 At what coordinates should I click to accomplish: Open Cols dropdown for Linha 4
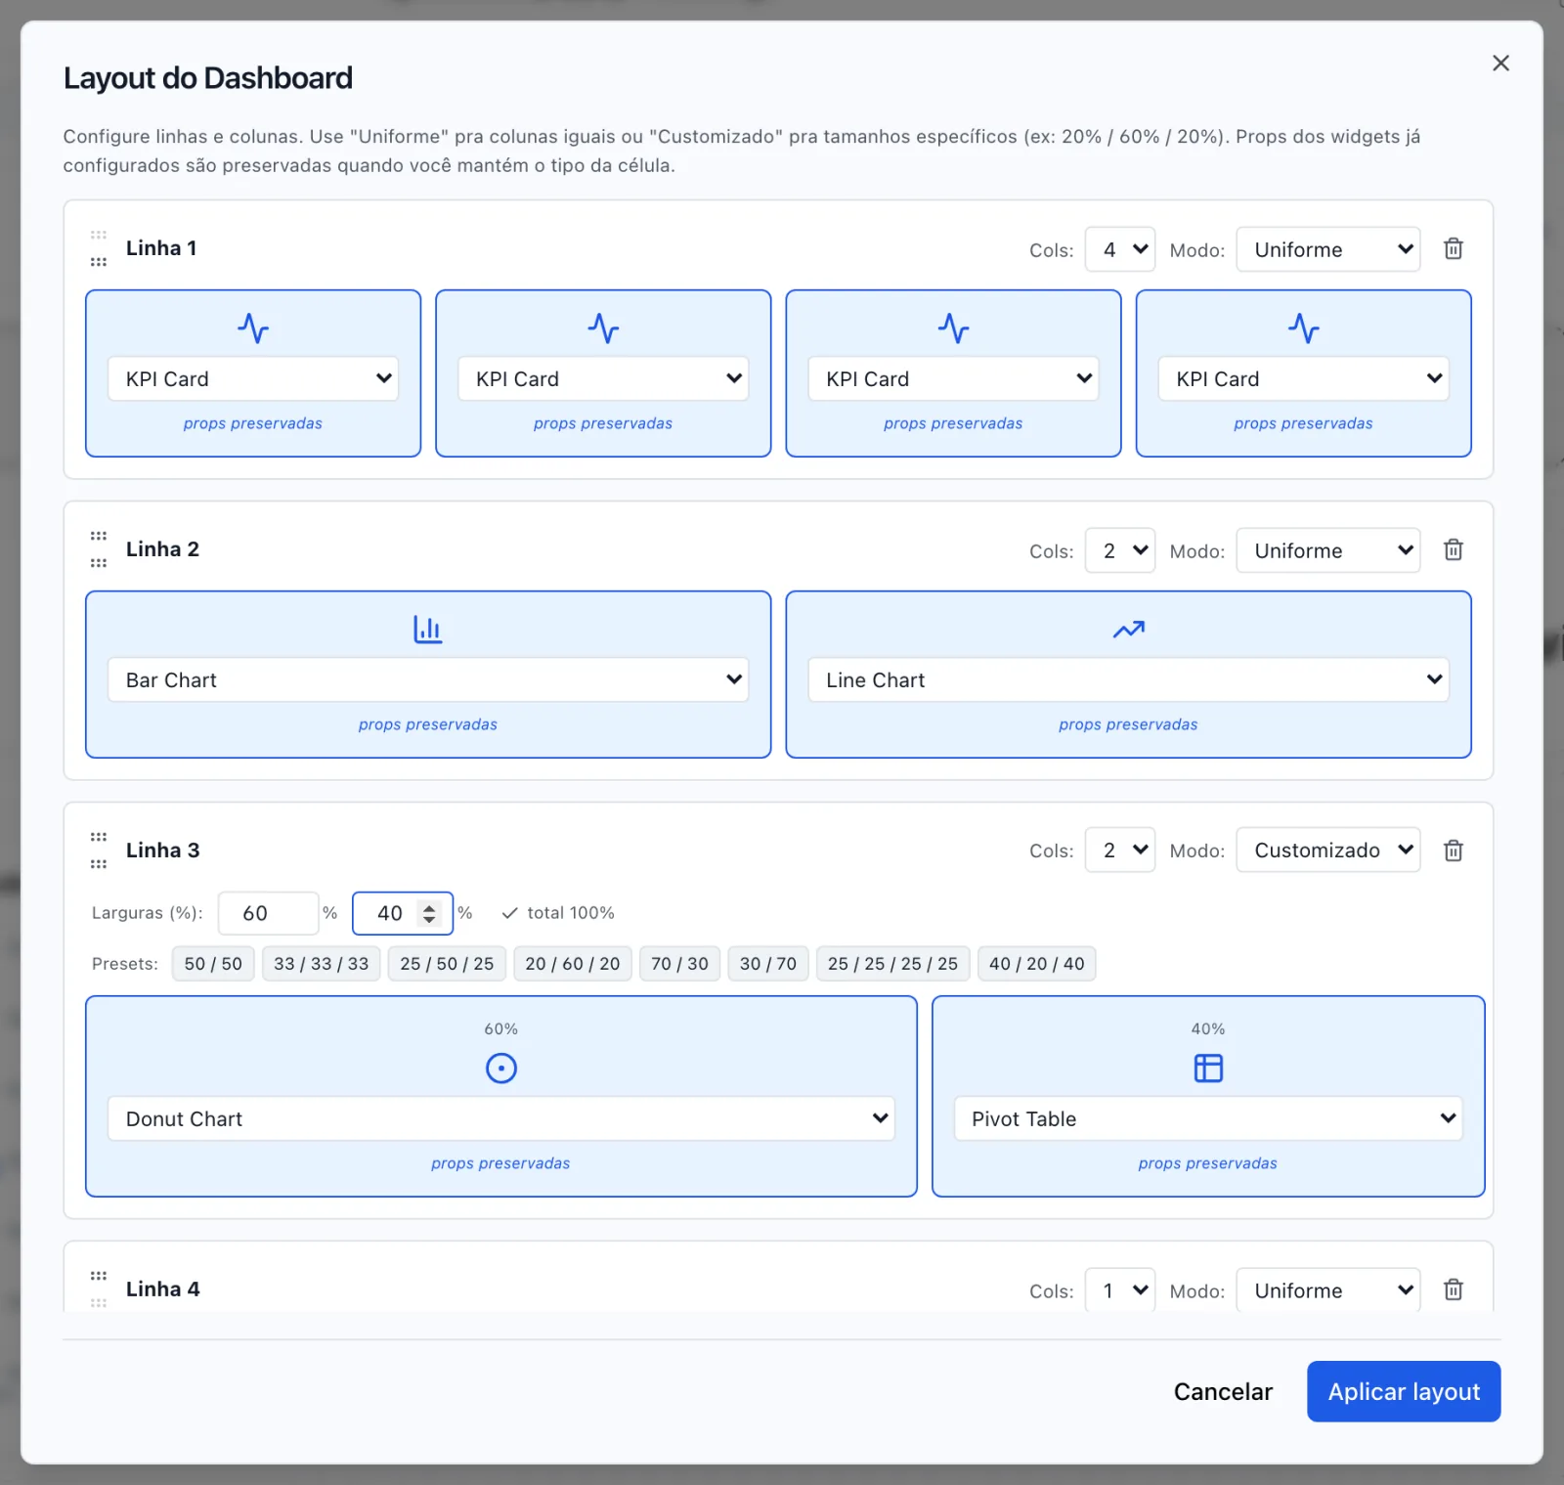1120,1290
